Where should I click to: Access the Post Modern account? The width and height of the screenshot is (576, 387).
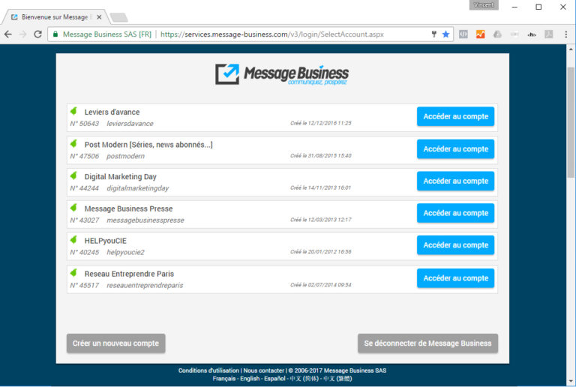[455, 148]
